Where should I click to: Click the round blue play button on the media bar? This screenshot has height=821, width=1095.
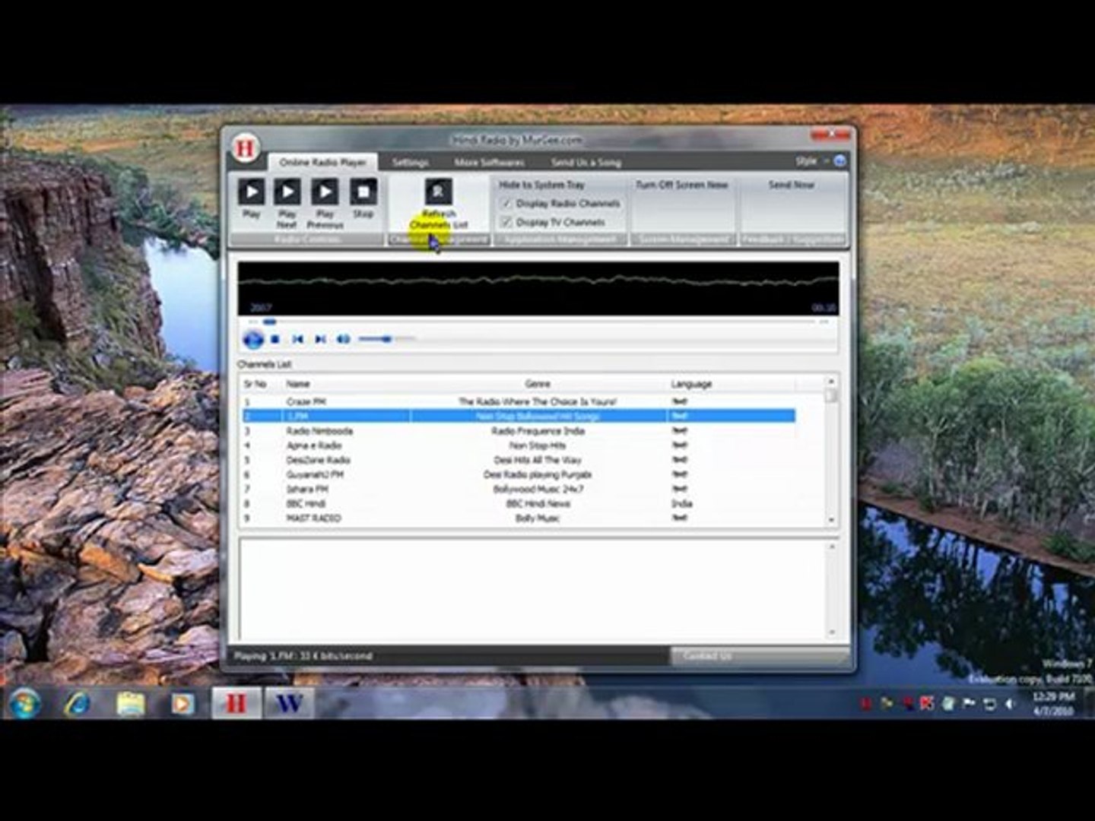[252, 339]
